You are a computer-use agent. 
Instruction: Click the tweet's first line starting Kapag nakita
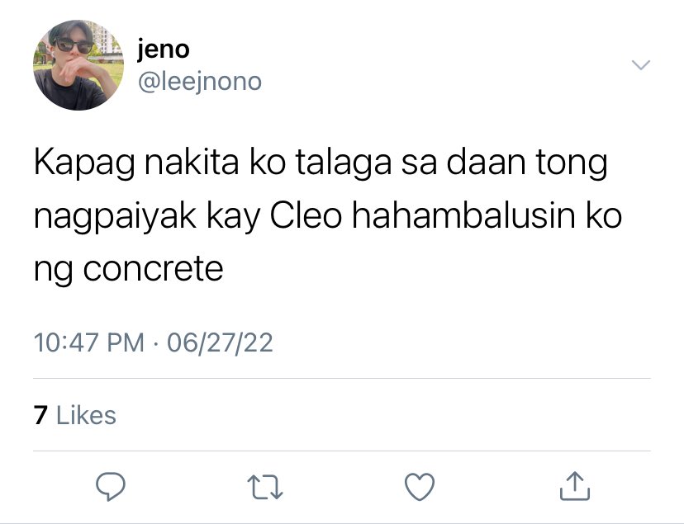pos(321,163)
